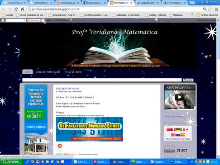Open the Google bookmark
This screenshot has width=220, height=165.
coord(8,15)
